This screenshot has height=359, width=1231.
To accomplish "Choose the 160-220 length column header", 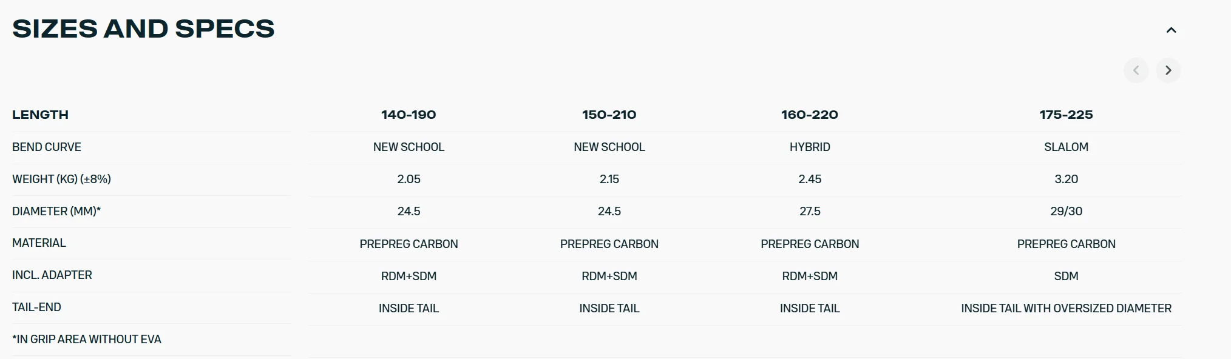I will point(810,115).
